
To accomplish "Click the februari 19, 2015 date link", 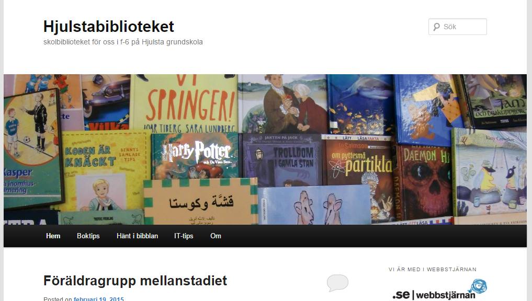I will 99,299.
